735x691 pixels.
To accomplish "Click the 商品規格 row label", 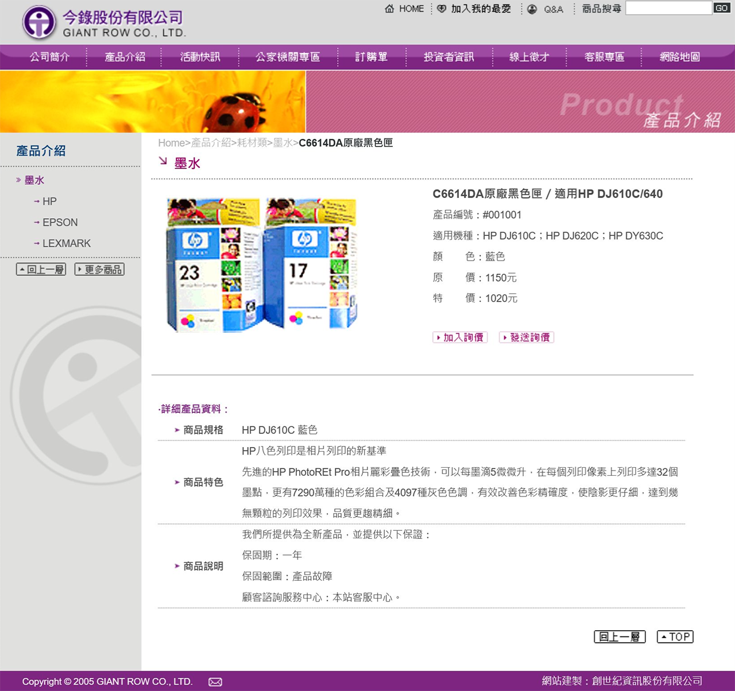I will point(203,430).
